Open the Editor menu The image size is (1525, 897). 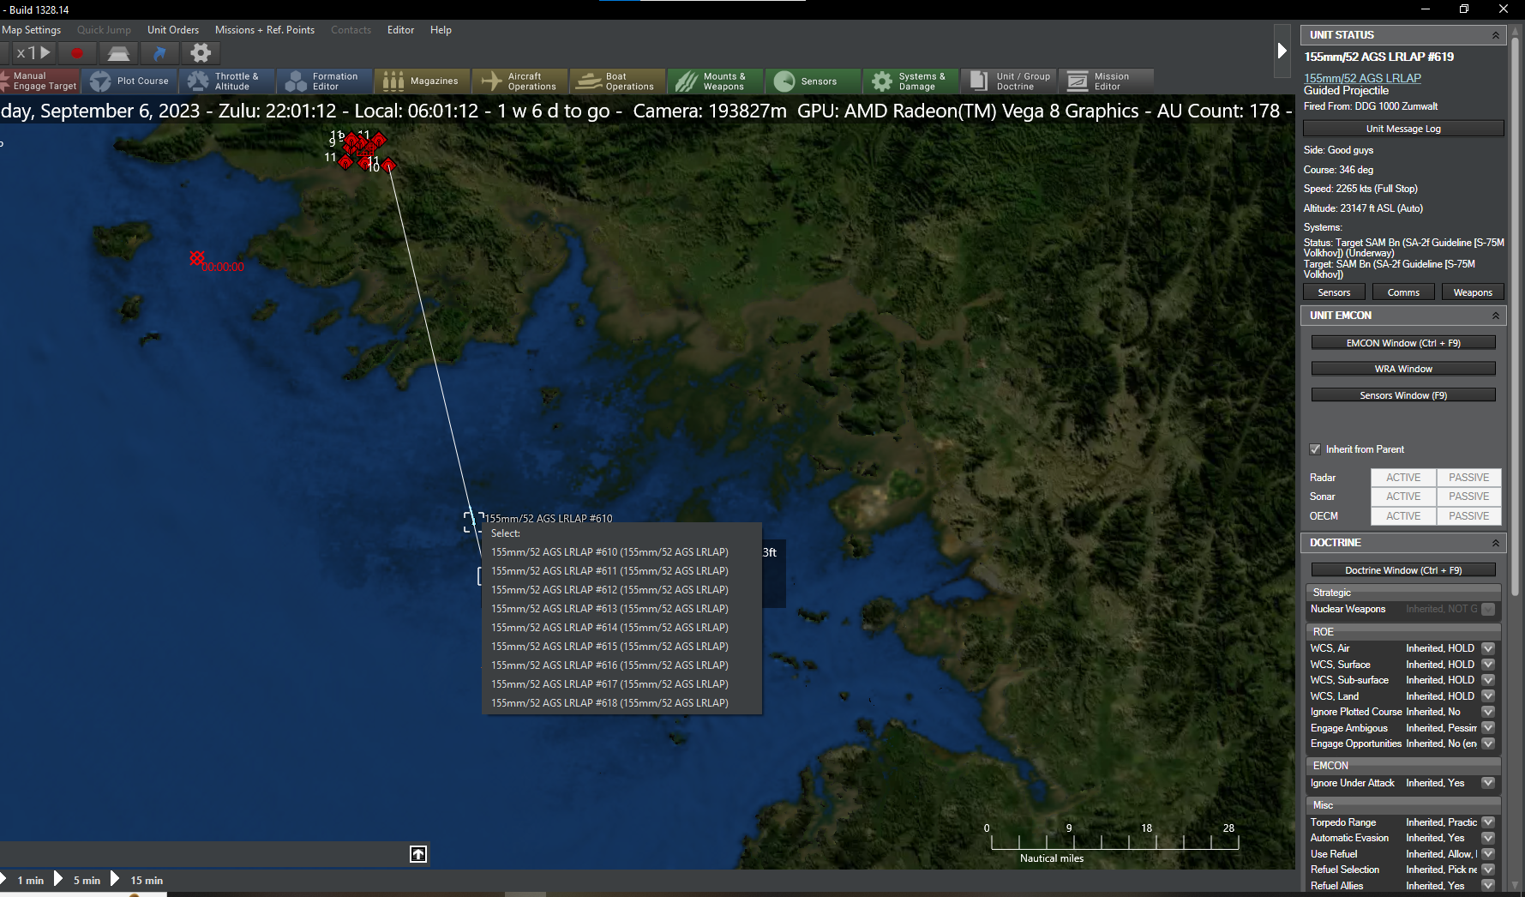[400, 30]
